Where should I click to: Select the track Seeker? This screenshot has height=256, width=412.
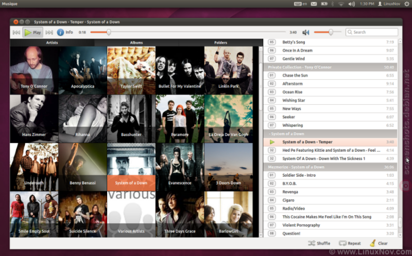pos(330,117)
